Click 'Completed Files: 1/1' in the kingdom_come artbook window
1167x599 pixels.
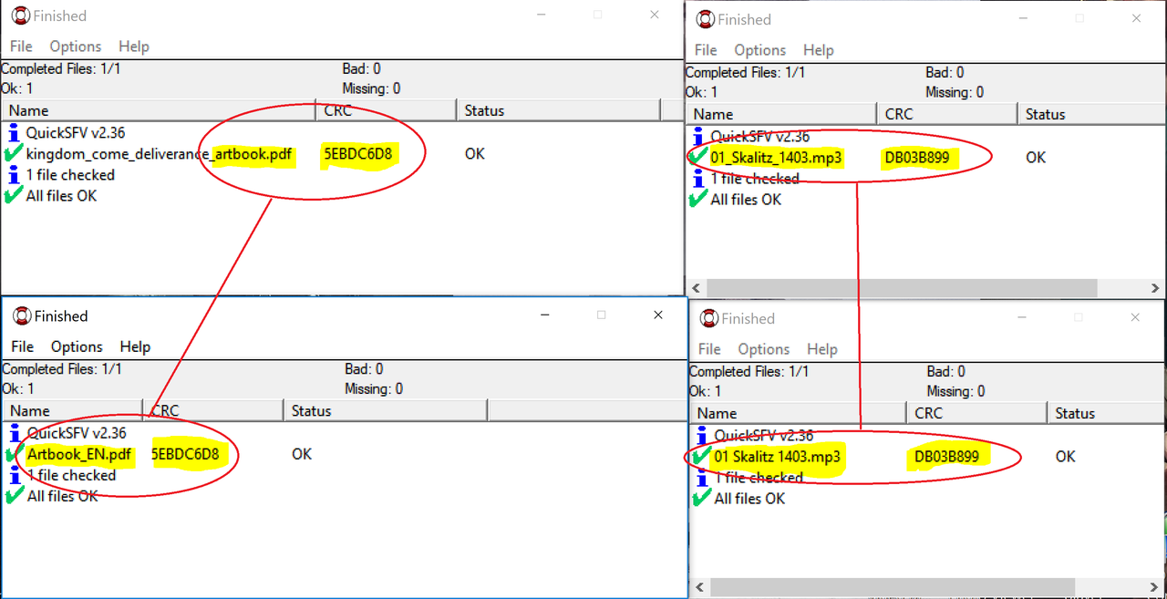[62, 68]
